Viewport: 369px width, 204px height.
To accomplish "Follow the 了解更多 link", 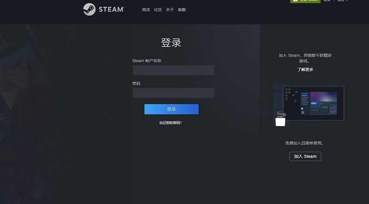I will pyautogui.click(x=305, y=70).
